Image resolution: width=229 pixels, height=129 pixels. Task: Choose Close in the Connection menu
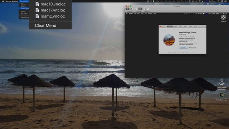(23, 11)
